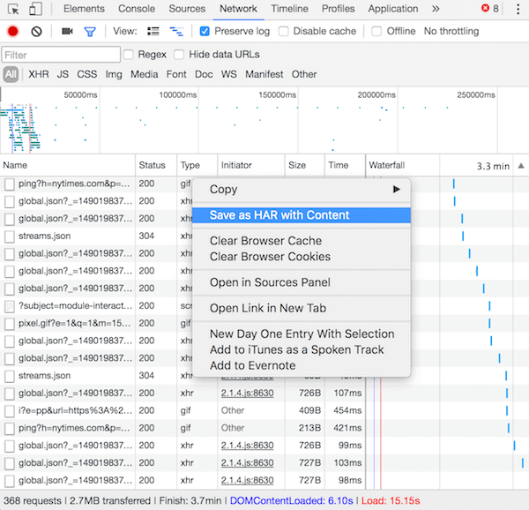Viewport: 529px width, 510px height.
Task: Toggle the device toolbar icon
Action: 35,10
